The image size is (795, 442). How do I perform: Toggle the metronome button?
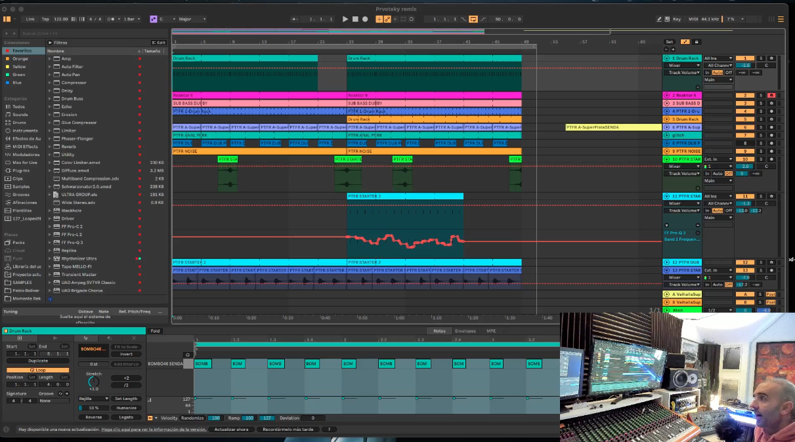112,19
